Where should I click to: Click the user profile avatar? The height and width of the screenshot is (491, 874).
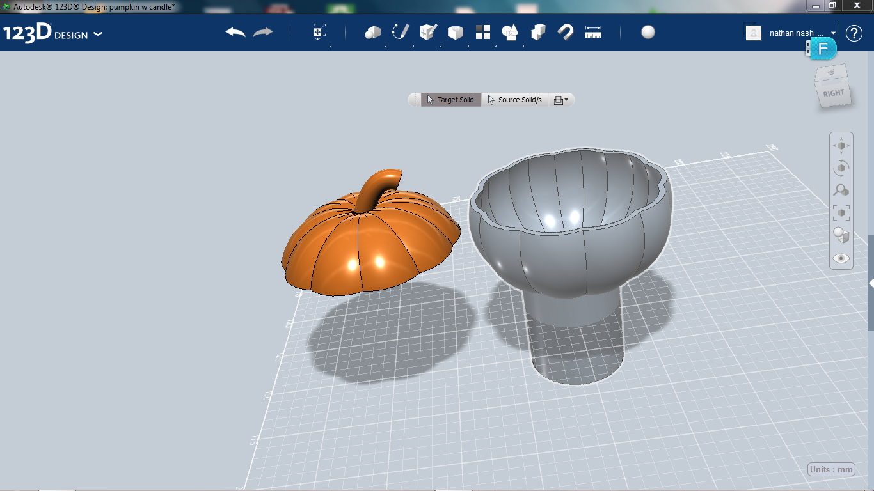(x=754, y=33)
